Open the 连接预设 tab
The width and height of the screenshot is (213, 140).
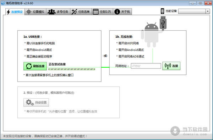click(x=15, y=12)
